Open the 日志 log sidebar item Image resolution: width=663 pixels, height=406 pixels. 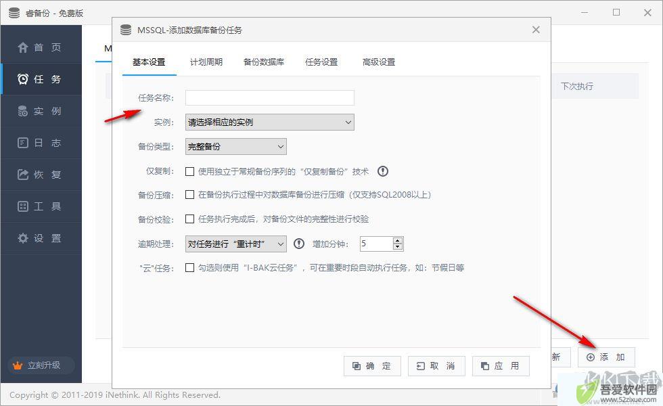point(41,143)
